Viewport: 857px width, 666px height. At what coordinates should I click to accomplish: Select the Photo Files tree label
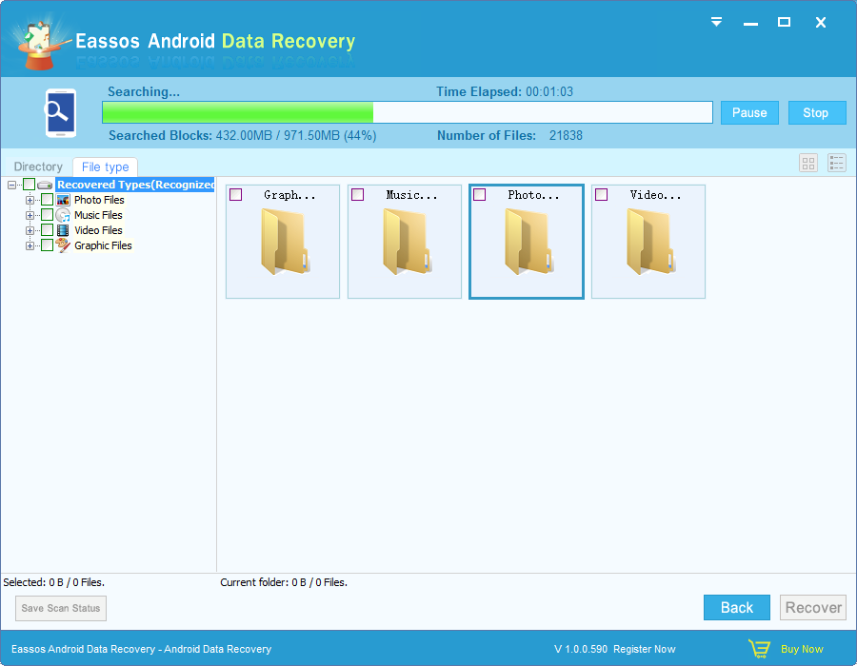(x=99, y=200)
